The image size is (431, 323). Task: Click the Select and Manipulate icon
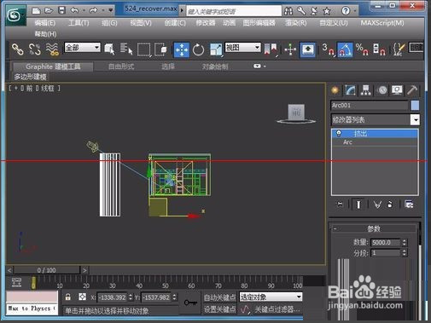[x=290, y=49]
